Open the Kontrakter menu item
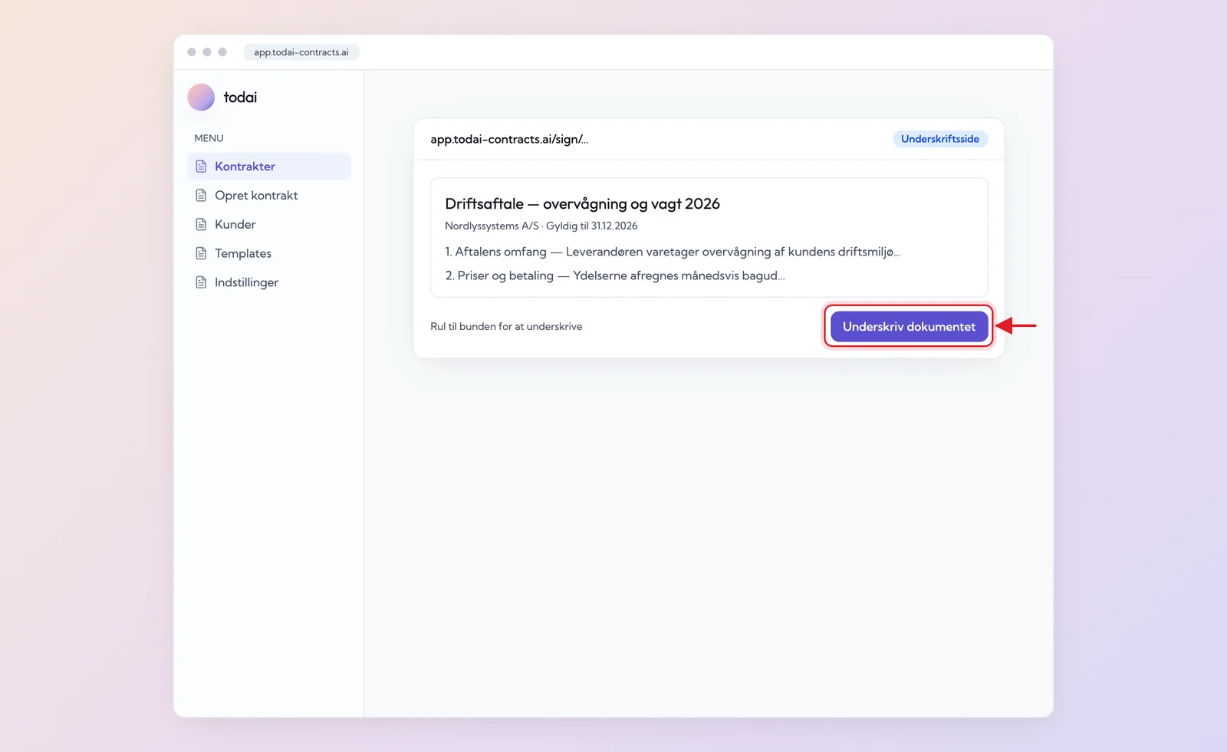Screen dimensions: 1227x752 [269, 167]
